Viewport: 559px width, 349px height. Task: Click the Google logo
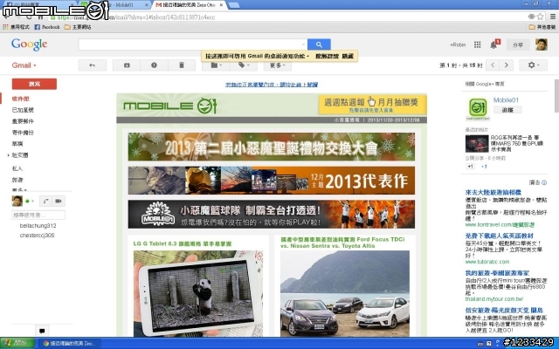(29, 44)
